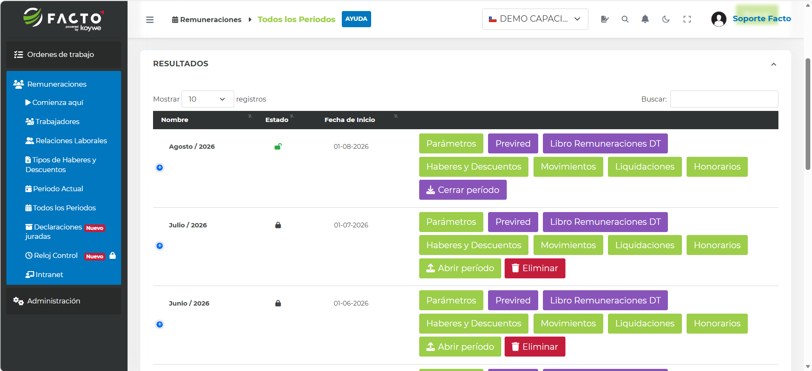Screen dimensions: 812x371
Task: Open Libro Remuneraciones DT for Julio / 2026
Action: (605, 222)
